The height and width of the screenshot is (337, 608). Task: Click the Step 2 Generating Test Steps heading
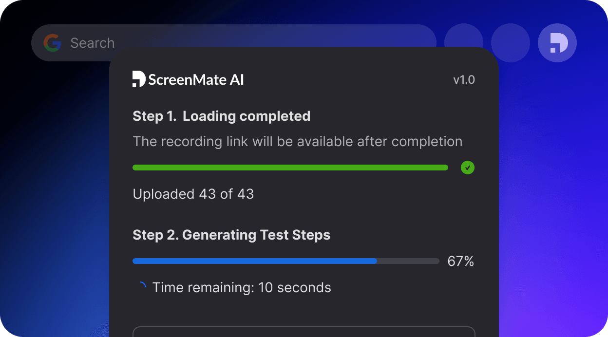(x=231, y=235)
